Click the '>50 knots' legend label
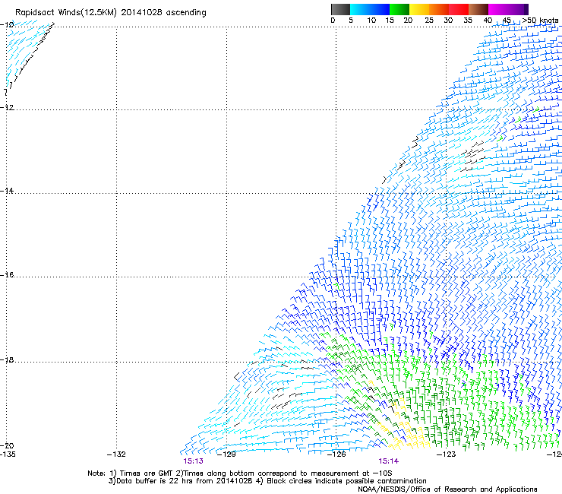 pos(540,21)
